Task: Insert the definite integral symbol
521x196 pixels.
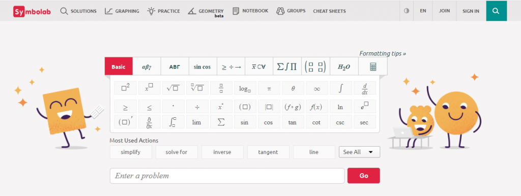Action: point(173,122)
